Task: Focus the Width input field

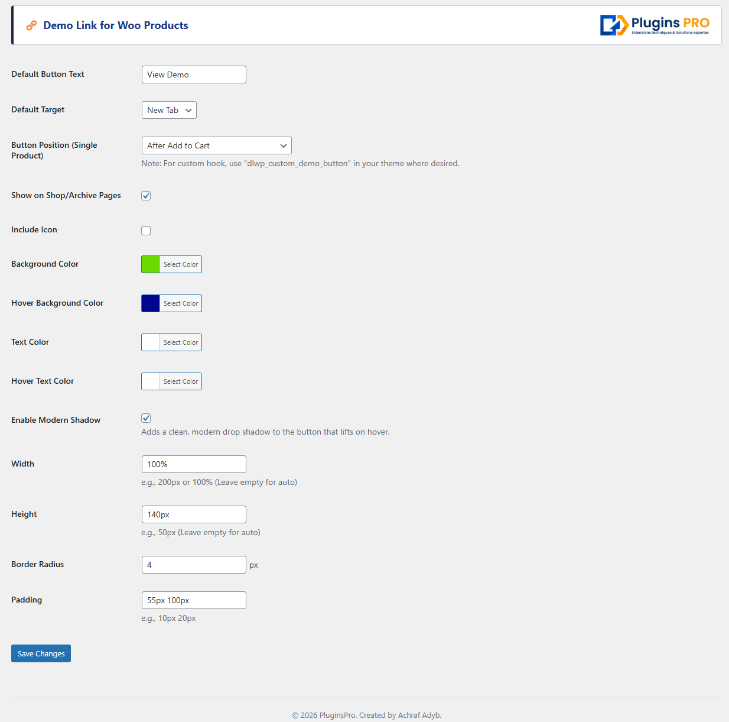Action: point(194,464)
